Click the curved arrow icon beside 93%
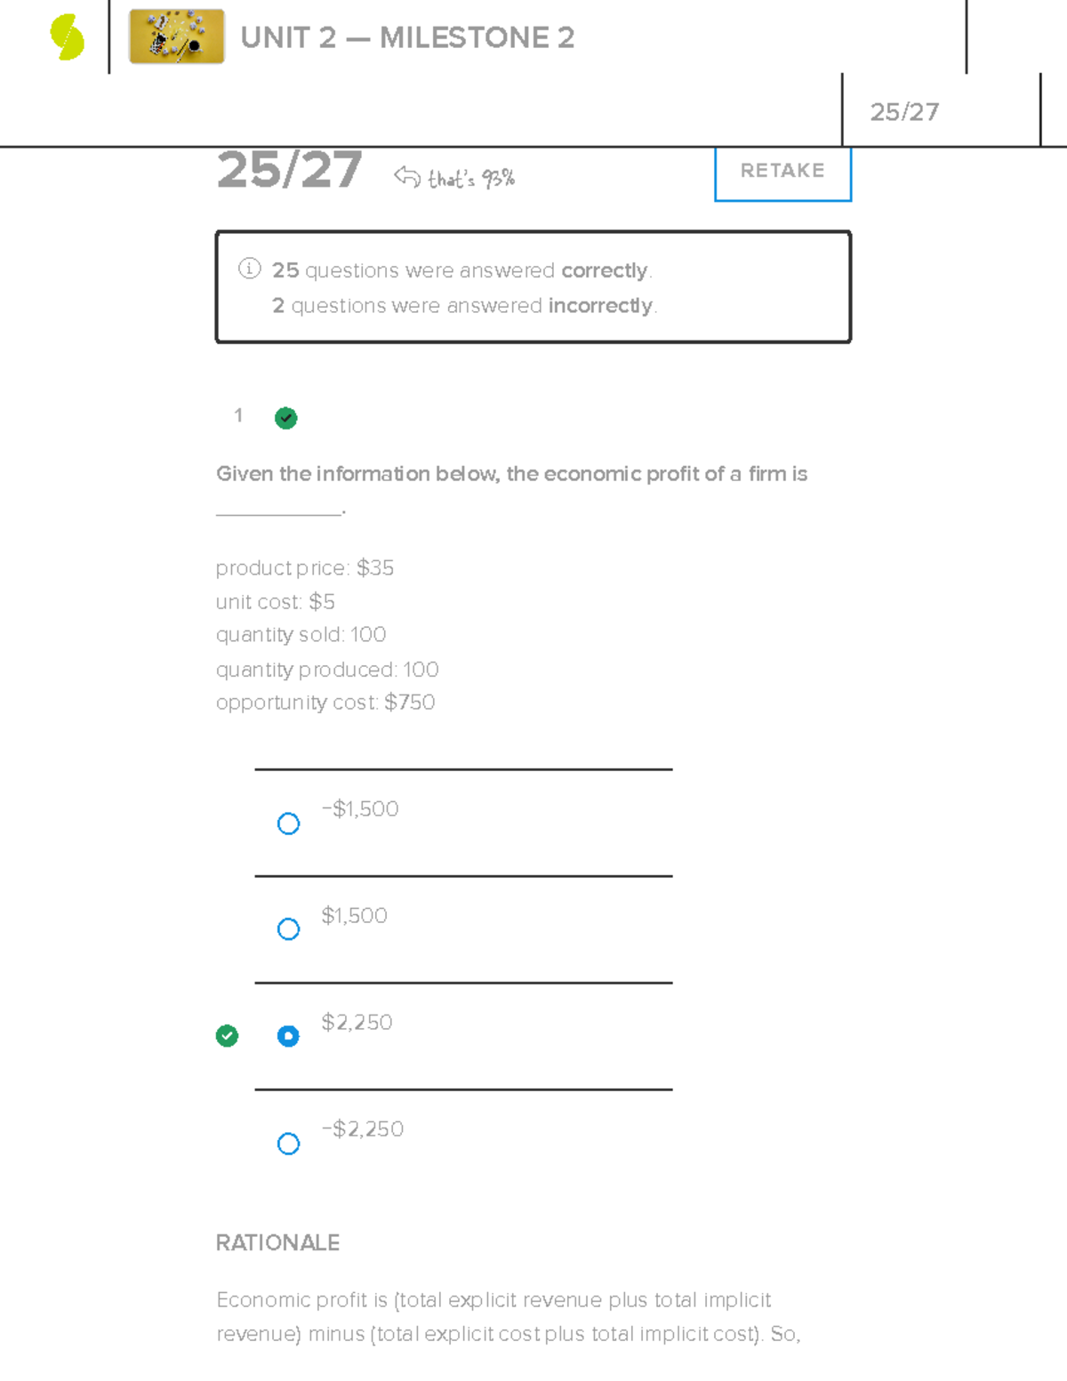The image size is (1067, 1381). pyautogui.click(x=406, y=177)
